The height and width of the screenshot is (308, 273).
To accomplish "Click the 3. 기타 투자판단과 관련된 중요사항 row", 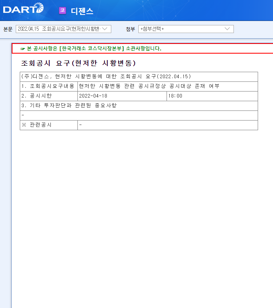I will pyautogui.click(x=139, y=106).
